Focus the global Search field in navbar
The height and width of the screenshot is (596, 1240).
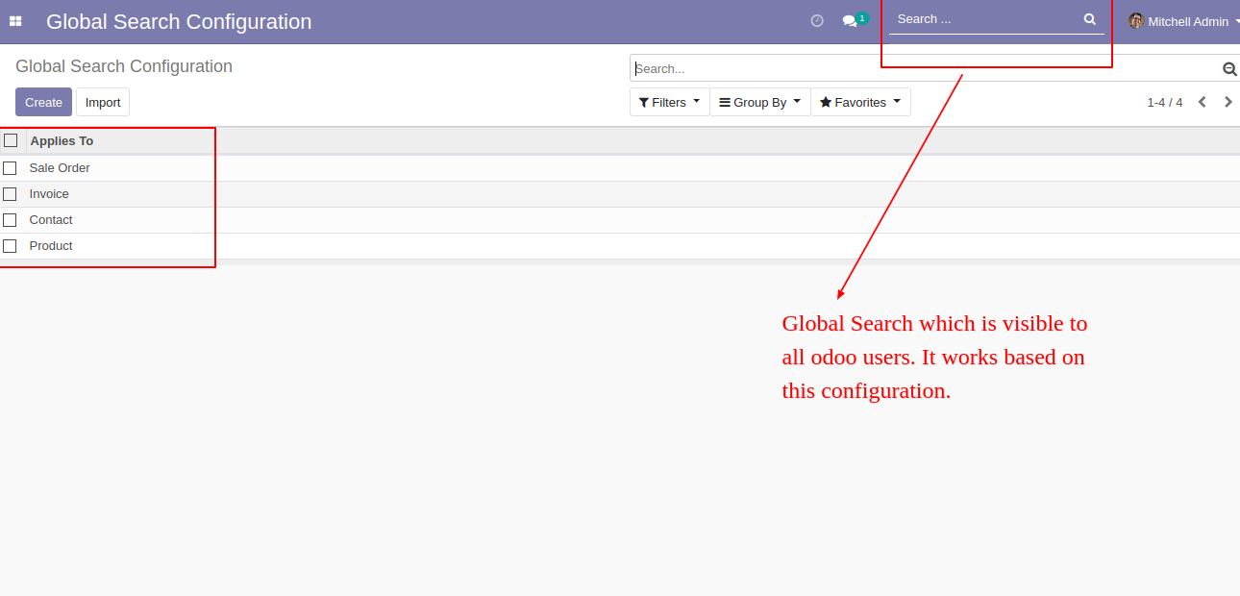985,19
